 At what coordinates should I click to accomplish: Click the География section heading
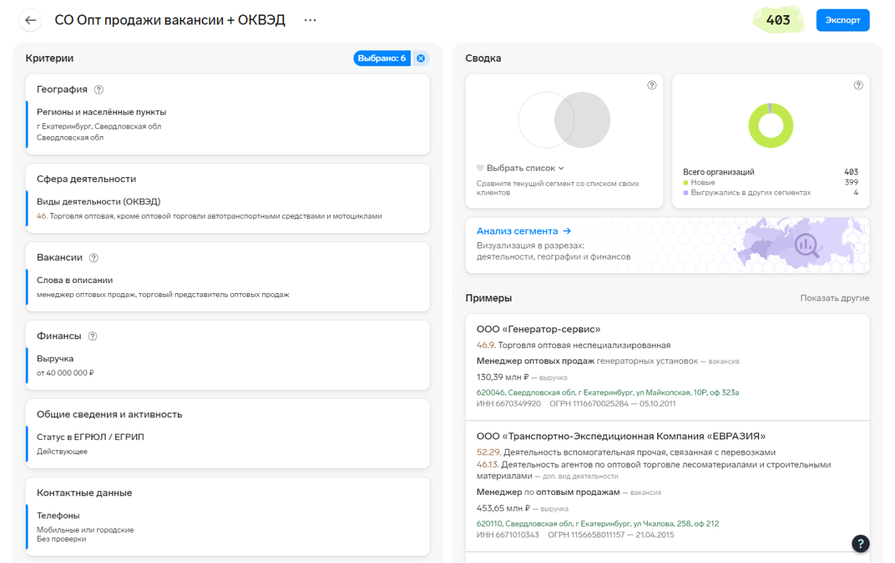pos(62,90)
